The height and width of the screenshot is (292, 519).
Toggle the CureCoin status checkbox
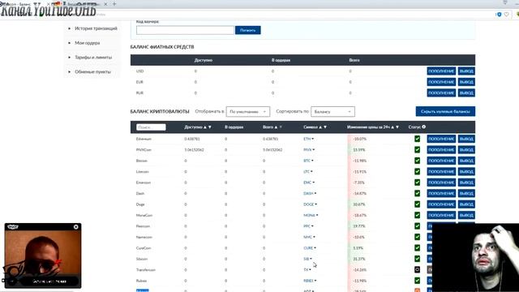[417, 248]
